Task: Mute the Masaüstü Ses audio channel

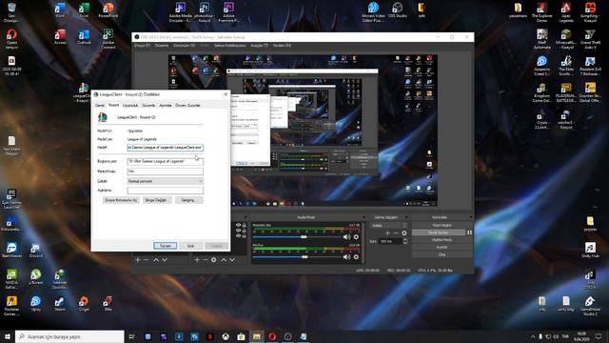Action: (346, 237)
